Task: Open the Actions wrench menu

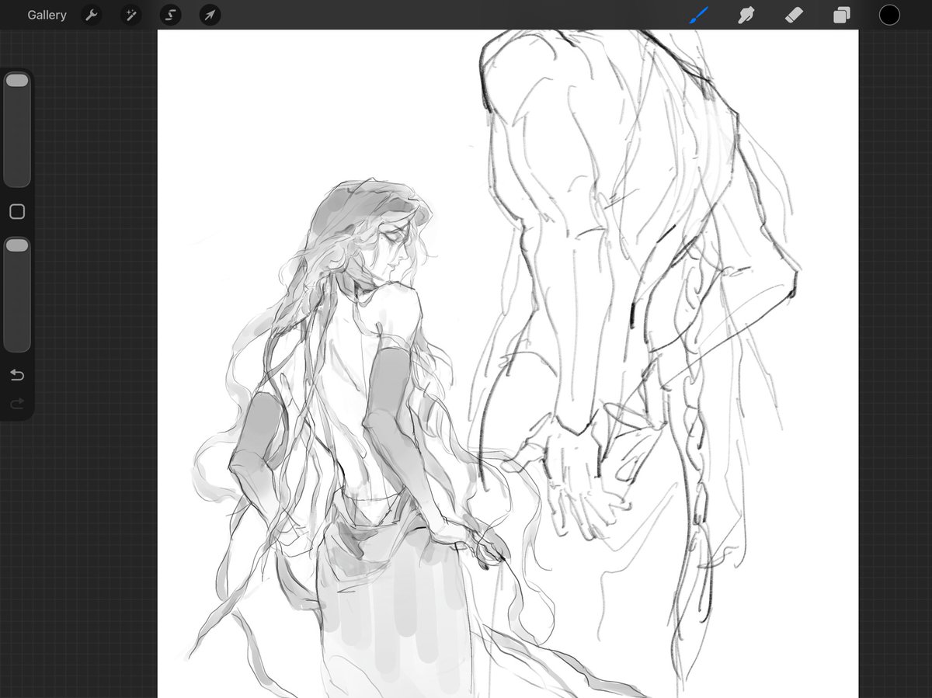Action: point(92,15)
